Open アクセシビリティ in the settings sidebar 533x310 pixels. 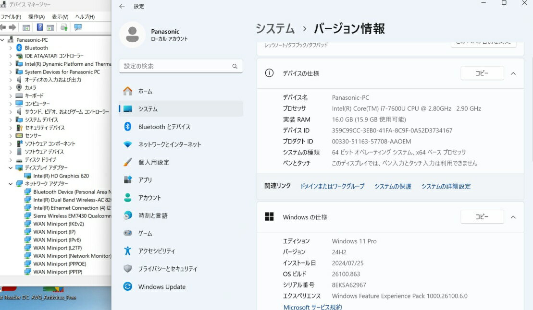(x=156, y=251)
